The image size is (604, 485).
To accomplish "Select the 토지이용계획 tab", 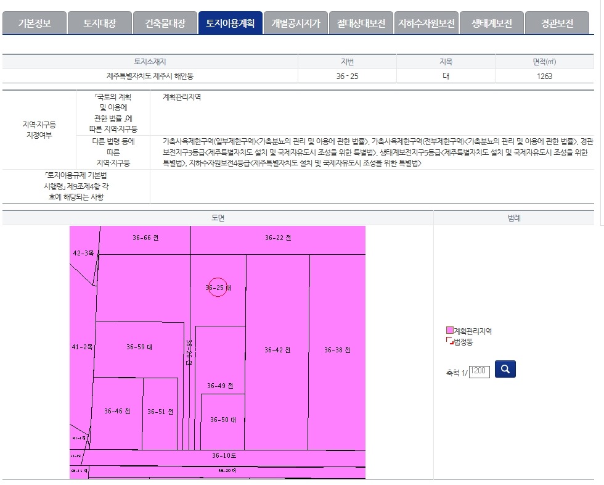I will [x=231, y=23].
